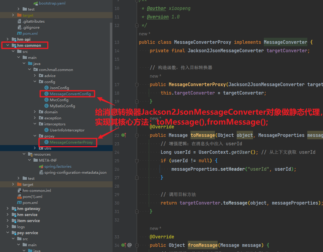The height and width of the screenshot is (252, 323).
Task: Select UserInfoInterceptor in the project tree
Action: [67, 130]
